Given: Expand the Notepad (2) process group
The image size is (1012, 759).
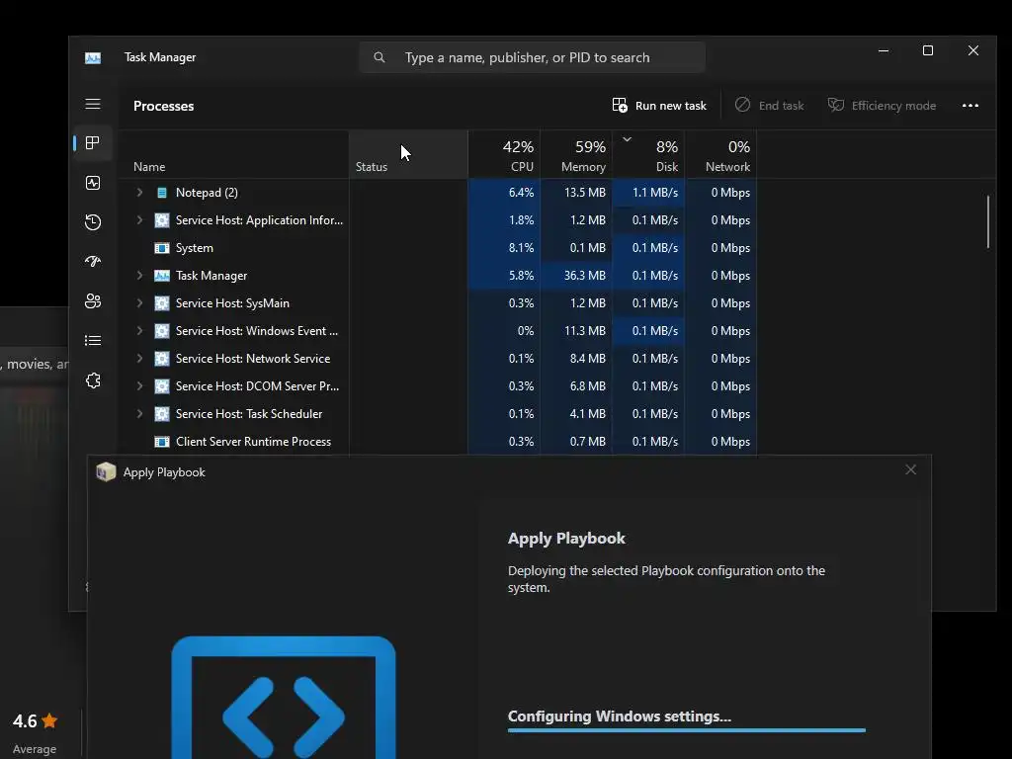Looking at the screenshot, I should tap(139, 193).
